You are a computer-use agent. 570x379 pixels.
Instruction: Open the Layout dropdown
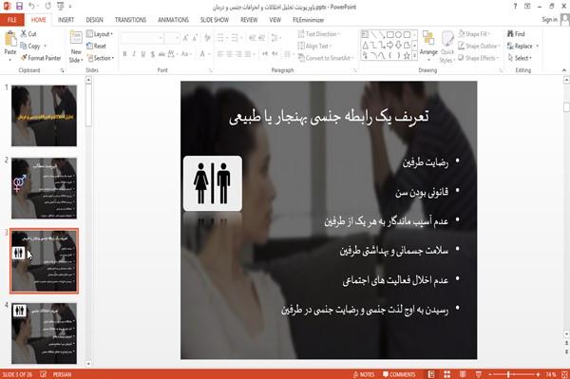pos(100,34)
